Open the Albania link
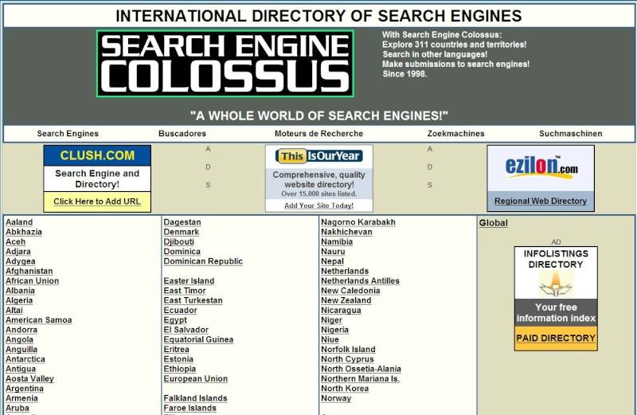The image size is (637, 415). pyautogui.click(x=20, y=291)
